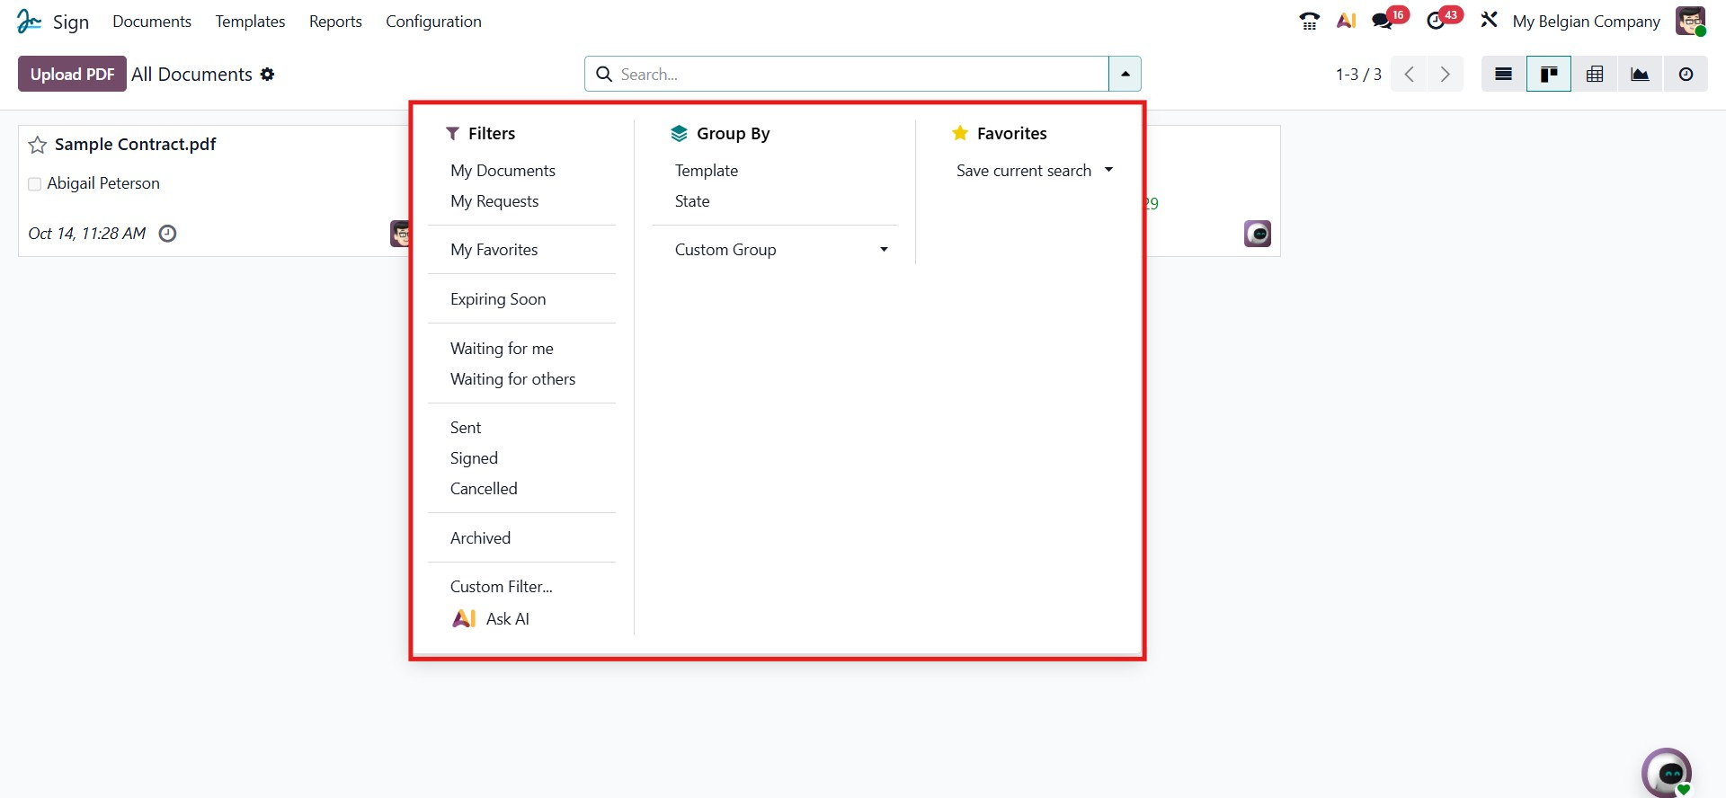The image size is (1726, 798).
Task: Collapse the search options dropdown toggle
Action: pyautogui.click(x=1125, y=75)
